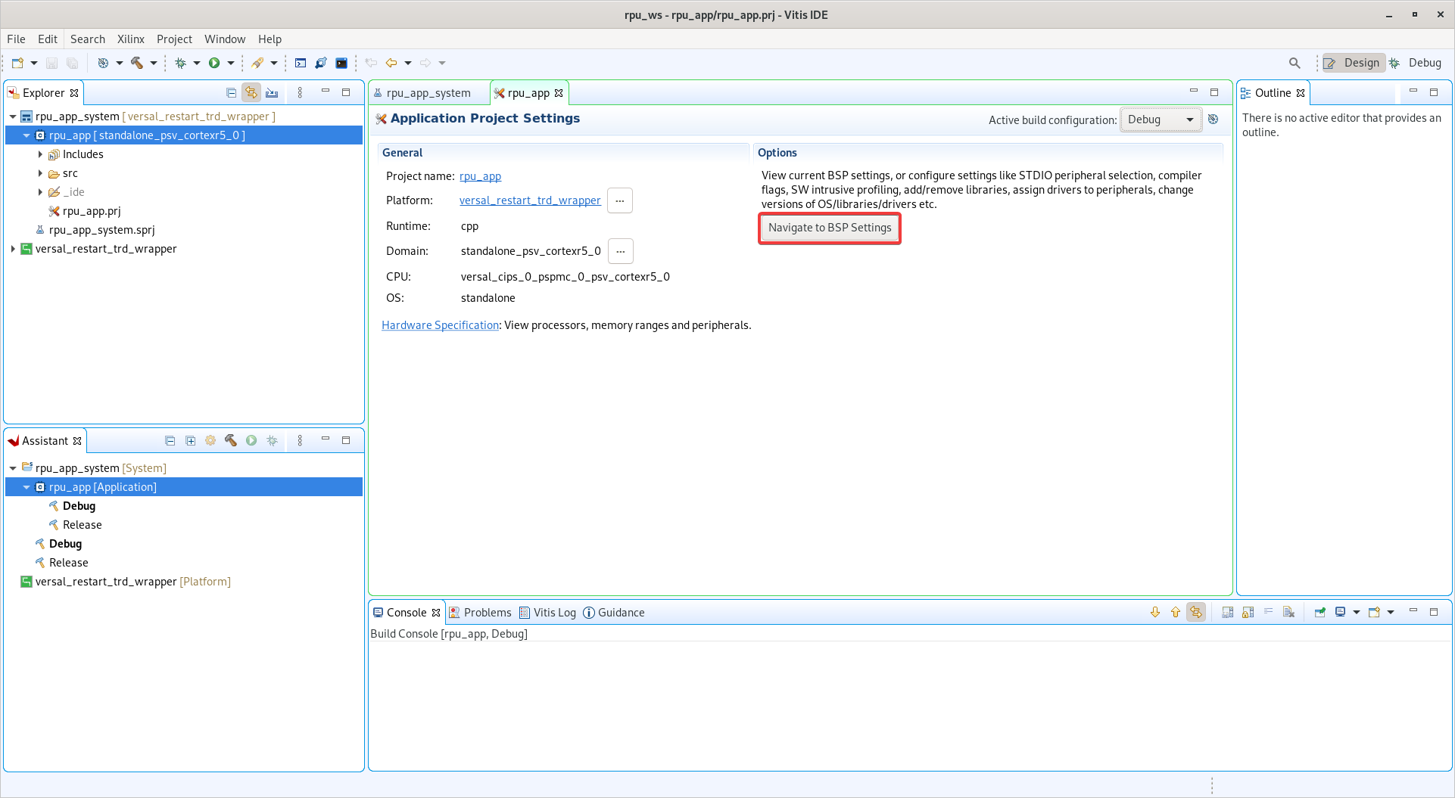Image resolution: width=1455 pixels, height=798 pixels.
Task: Click Navigate to BSP Settings button
Action: [830, 228]
